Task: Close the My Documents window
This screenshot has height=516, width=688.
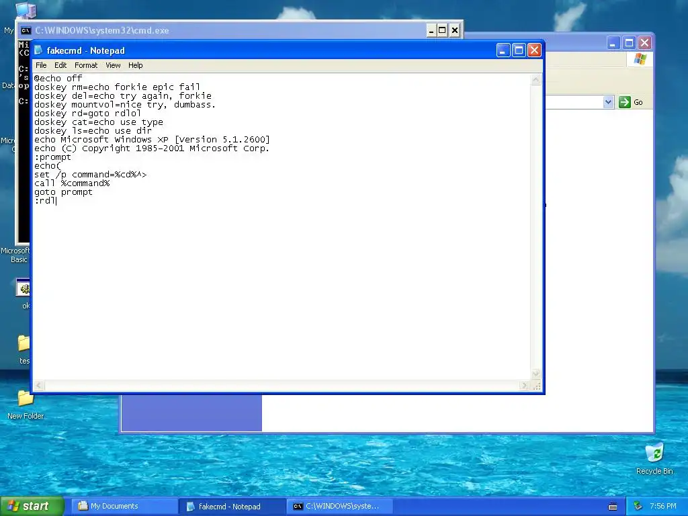Action: point(644,43)
